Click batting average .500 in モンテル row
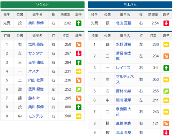This screenshot has width=173, height=139. click(x=68, y=116)
